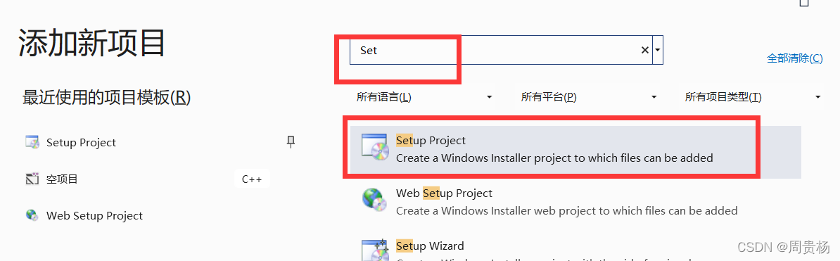
Task: Select the Web Setup Project template result
Action: [x=575, y=201]
